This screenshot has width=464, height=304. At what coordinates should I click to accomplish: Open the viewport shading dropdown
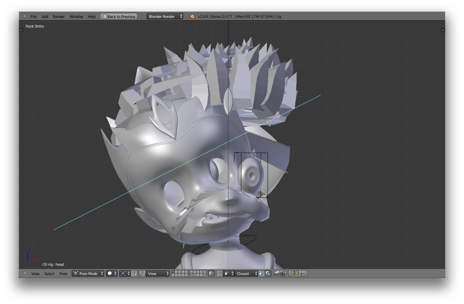click(x=112, y=273)
